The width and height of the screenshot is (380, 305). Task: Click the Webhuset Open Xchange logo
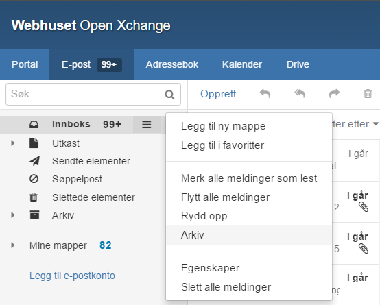(91, 25)
